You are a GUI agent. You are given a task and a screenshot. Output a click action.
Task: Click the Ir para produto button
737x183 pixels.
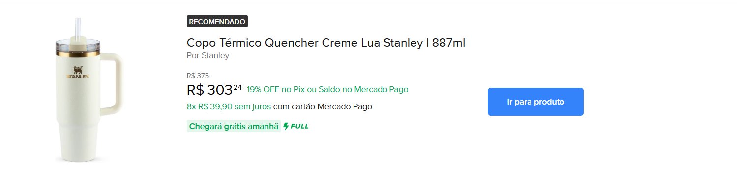coord(535,102)
